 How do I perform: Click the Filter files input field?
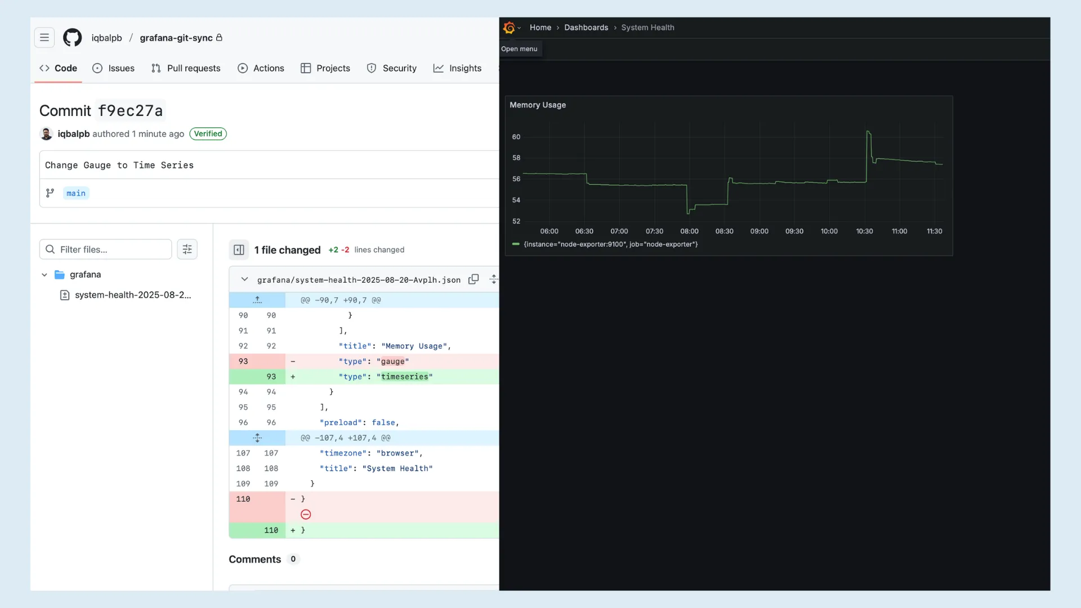tap(106, 249)
